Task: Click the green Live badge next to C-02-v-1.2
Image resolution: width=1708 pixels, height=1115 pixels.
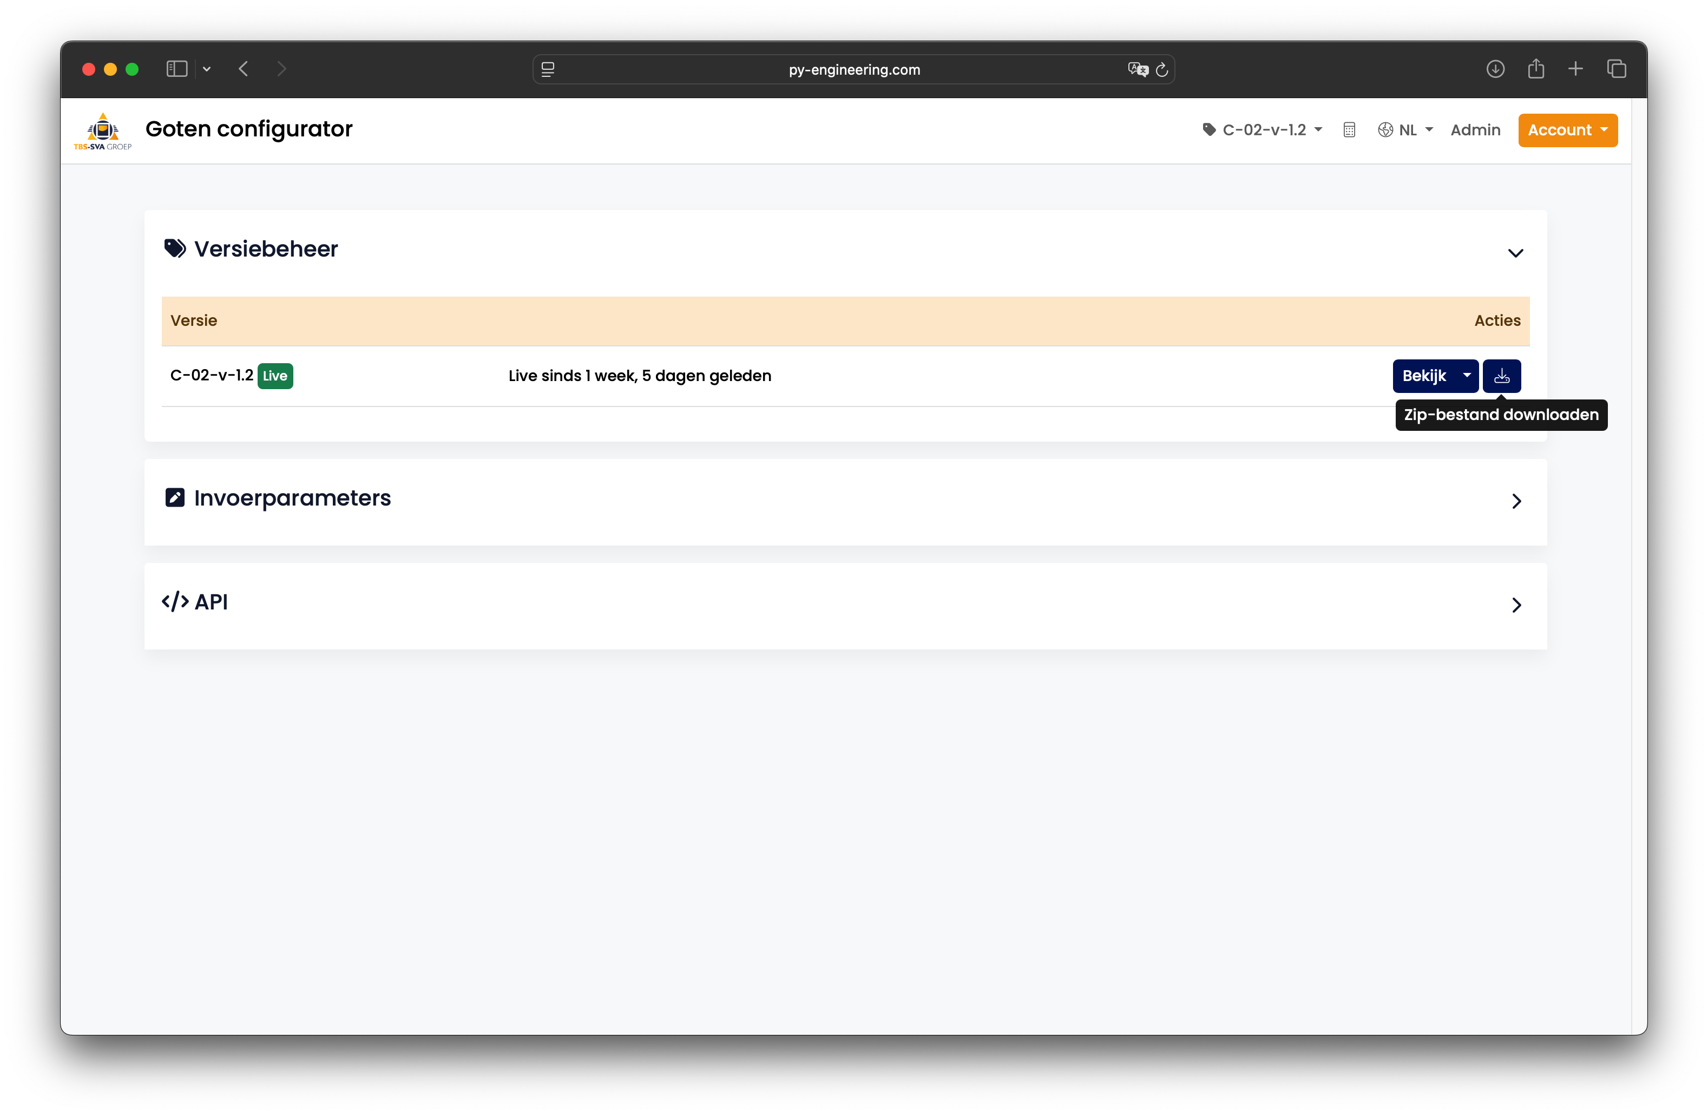Action: 275,376
